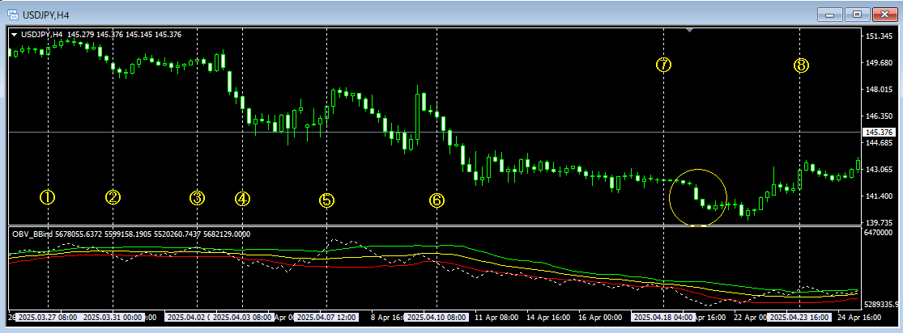The width and height of the screenshot is (903, 333).
Task: Click the 2025.04.10 08:00 date label
Action: tap(437, 317)
